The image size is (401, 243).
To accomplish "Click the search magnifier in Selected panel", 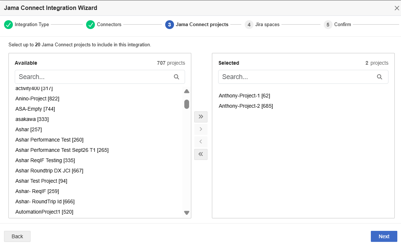I will pos(380,77).
